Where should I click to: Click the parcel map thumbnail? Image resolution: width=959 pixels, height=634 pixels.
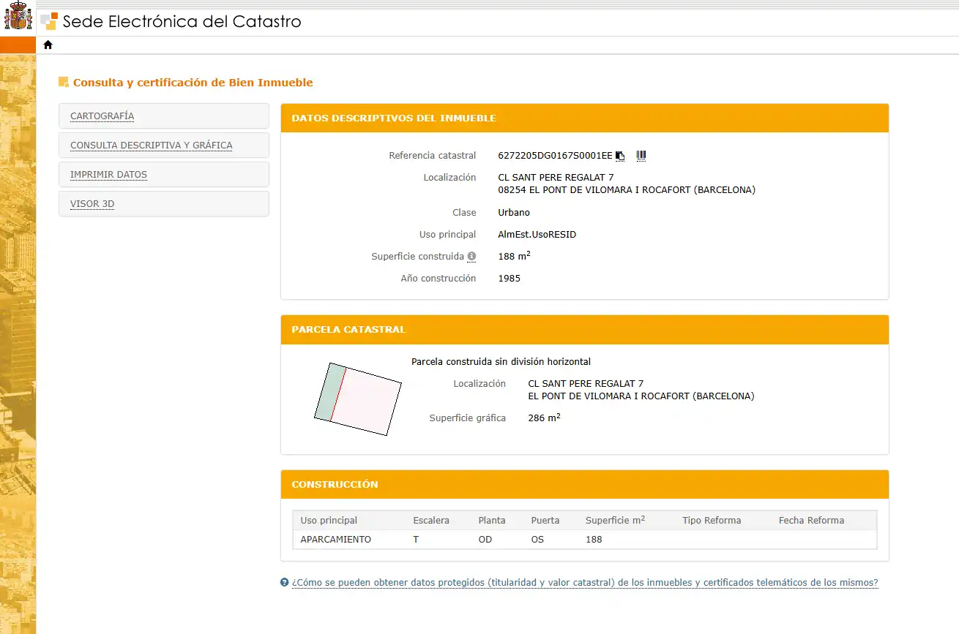(x=358, y=399)
